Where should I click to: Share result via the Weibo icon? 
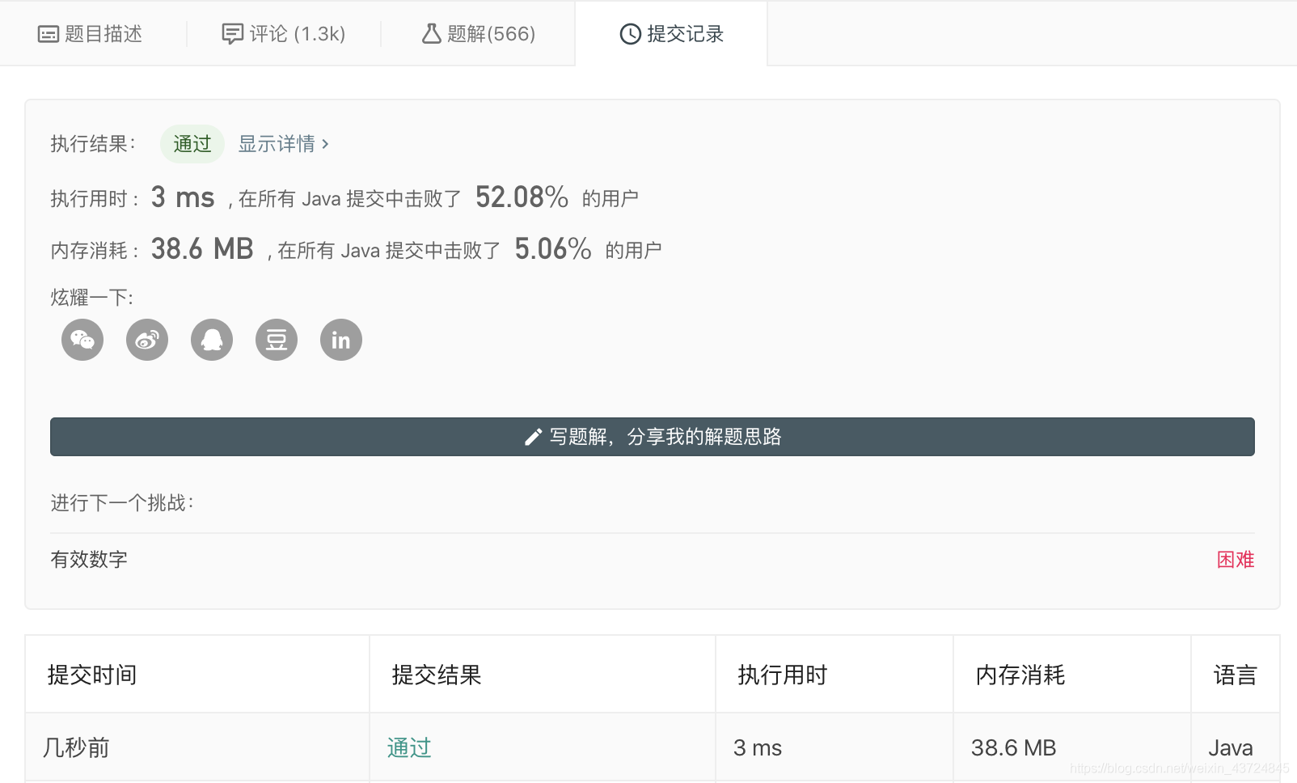tap(146, 340)
